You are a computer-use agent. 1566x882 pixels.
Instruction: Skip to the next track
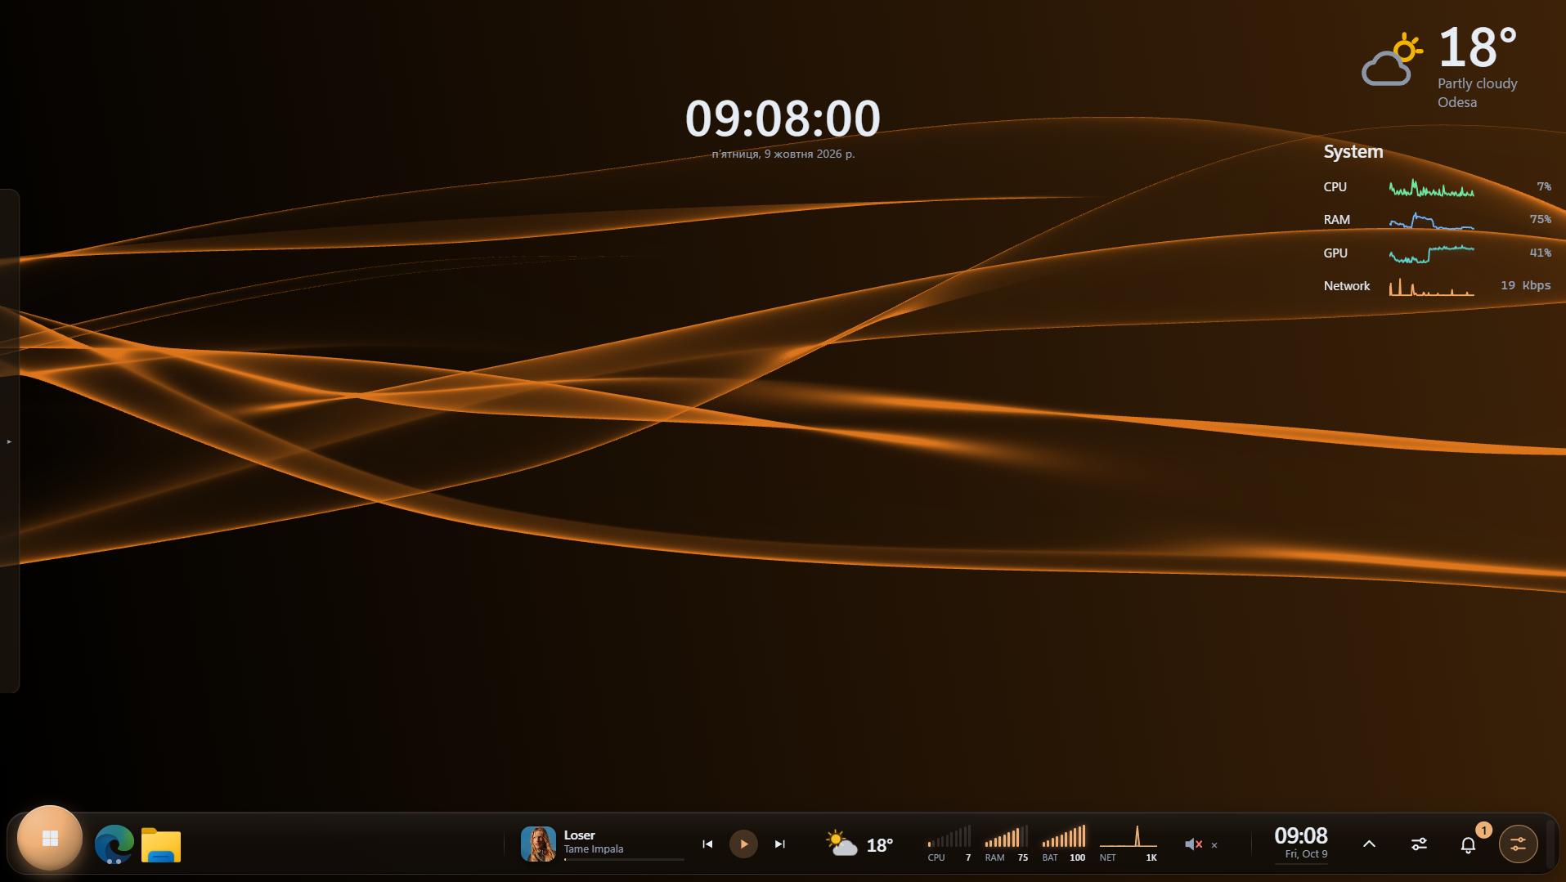point(779,844)
